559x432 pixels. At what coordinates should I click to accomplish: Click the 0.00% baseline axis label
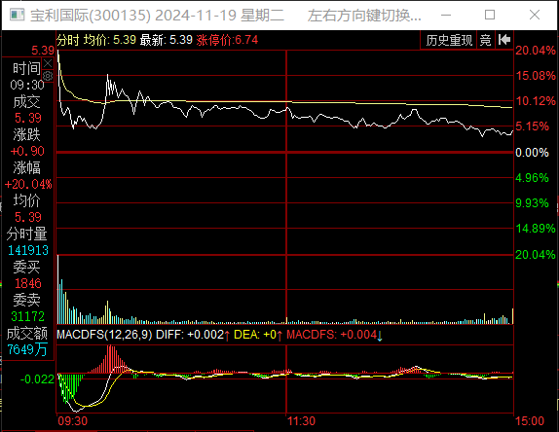point(532,153)
